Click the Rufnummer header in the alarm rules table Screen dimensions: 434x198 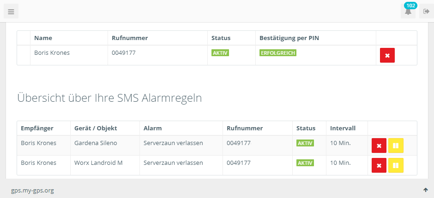tap(245, 128)
